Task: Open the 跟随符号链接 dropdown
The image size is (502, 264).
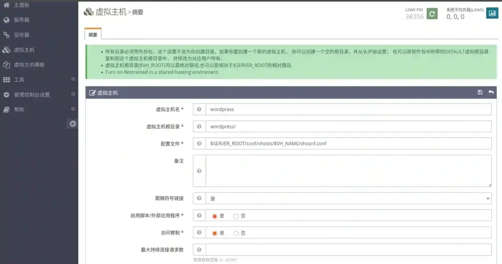Action: point(348,198)
